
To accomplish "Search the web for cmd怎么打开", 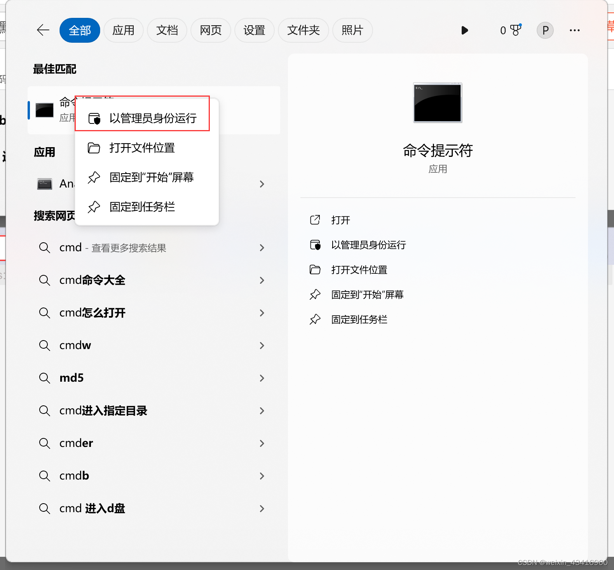I will [x=154, y=313].
